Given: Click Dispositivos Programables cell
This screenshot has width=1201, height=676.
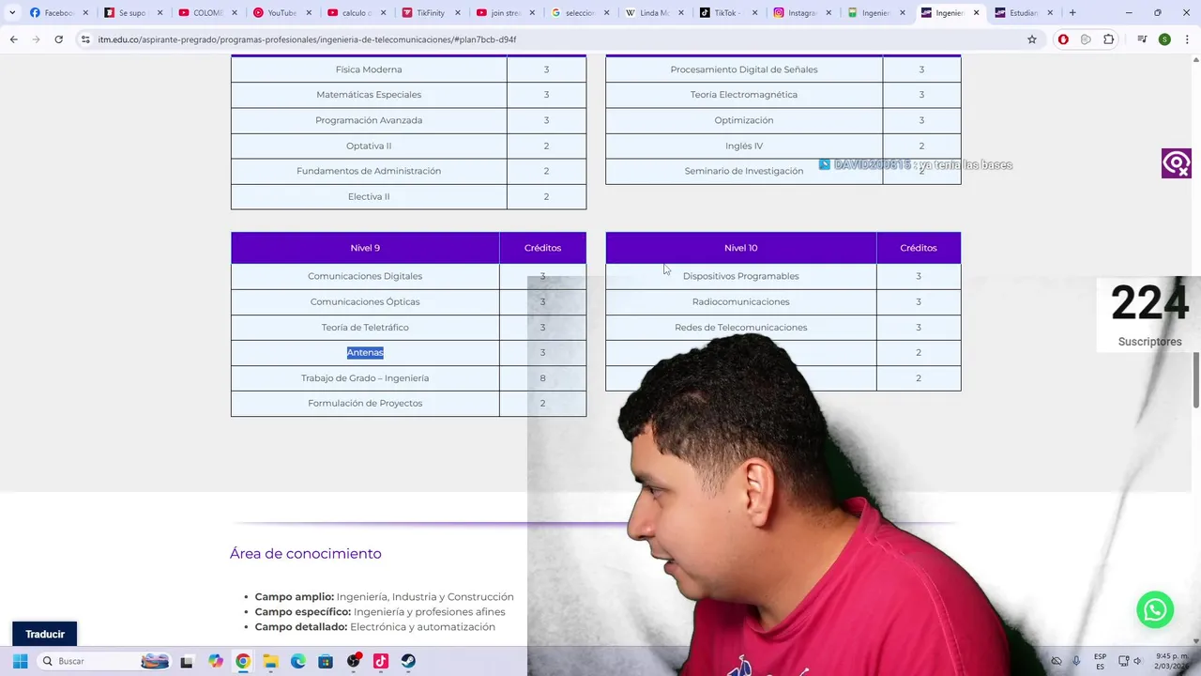Looking at the screenshot, I should [x=741, y=276].
